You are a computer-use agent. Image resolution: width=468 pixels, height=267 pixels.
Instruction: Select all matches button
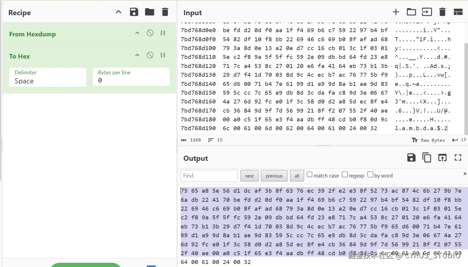point(297,176)
